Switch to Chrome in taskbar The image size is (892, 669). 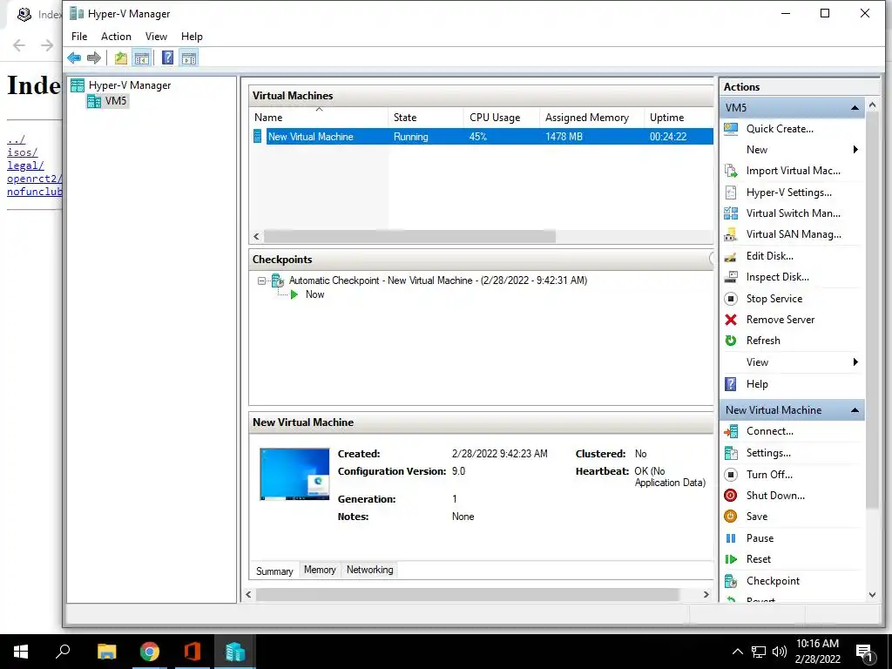click(x=150, y=652)
